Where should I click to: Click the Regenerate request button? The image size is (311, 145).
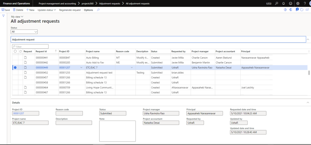tap(70, 10)
